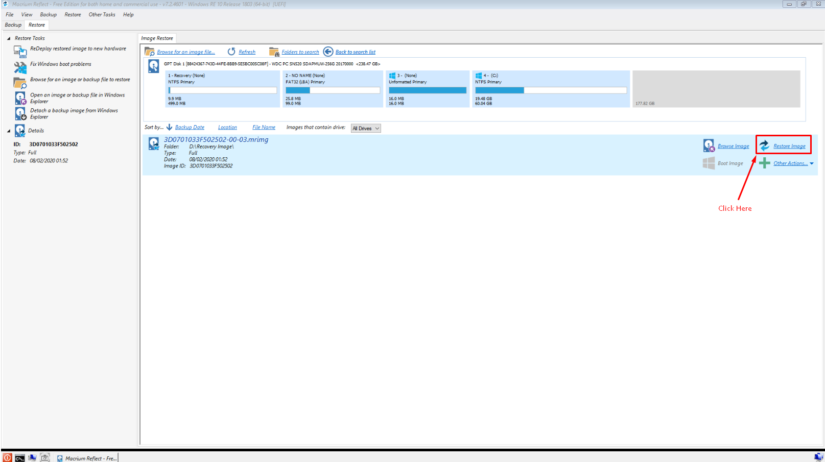Click the Browse for an image file link
The width and height of the screenshot is (825, 462).
pyautogui.click(x=186, y=52)
